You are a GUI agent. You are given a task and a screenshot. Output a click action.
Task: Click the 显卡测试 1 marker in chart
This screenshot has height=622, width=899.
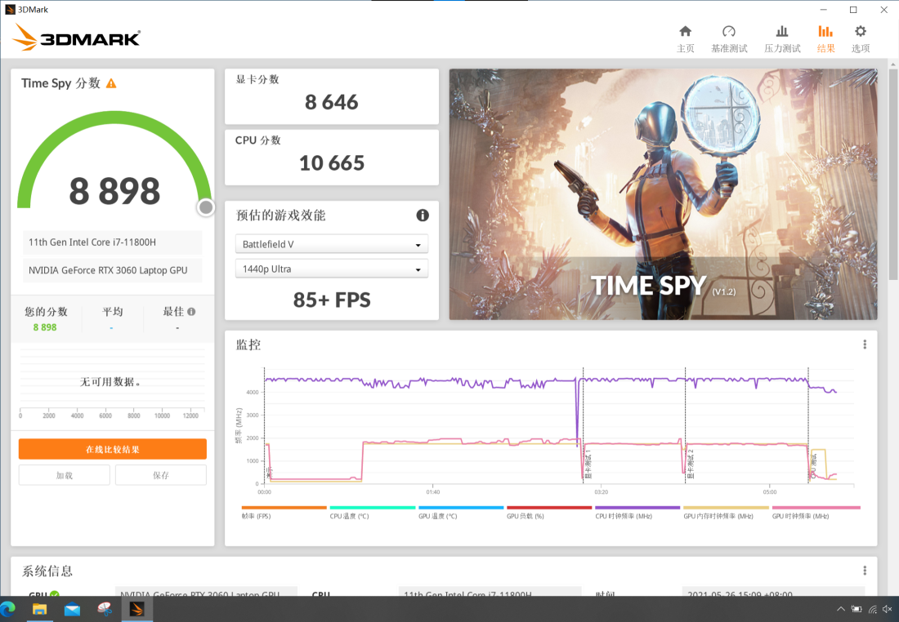pos(588,464)
